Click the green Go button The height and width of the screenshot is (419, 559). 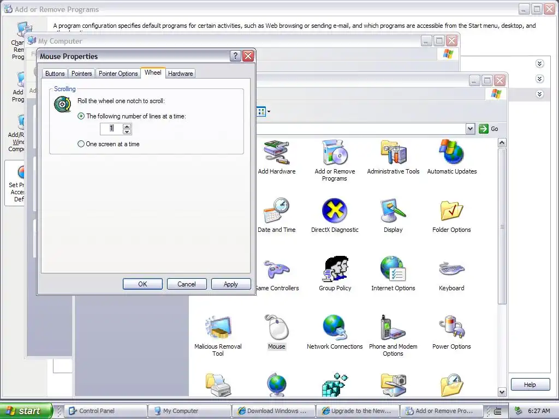[489, 129]
